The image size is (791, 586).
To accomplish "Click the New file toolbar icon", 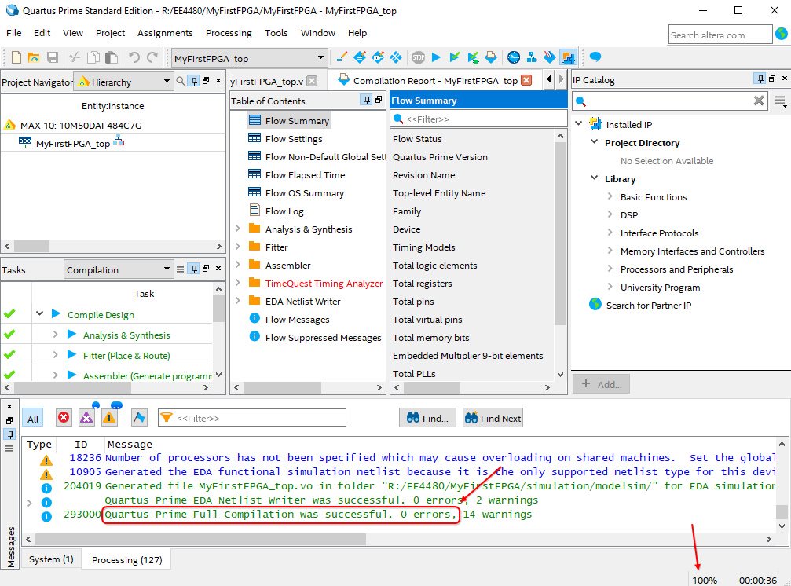I will point(16,57).
